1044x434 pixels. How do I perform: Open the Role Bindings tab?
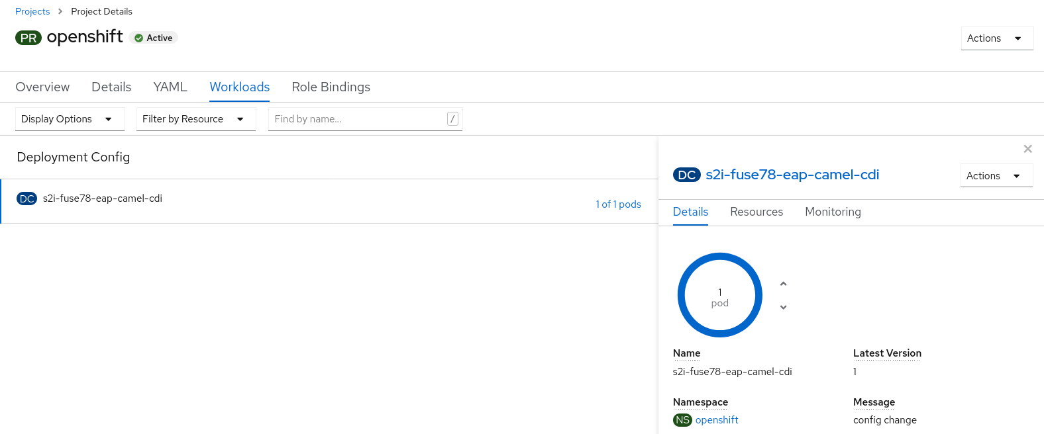[x=331, y=87]
